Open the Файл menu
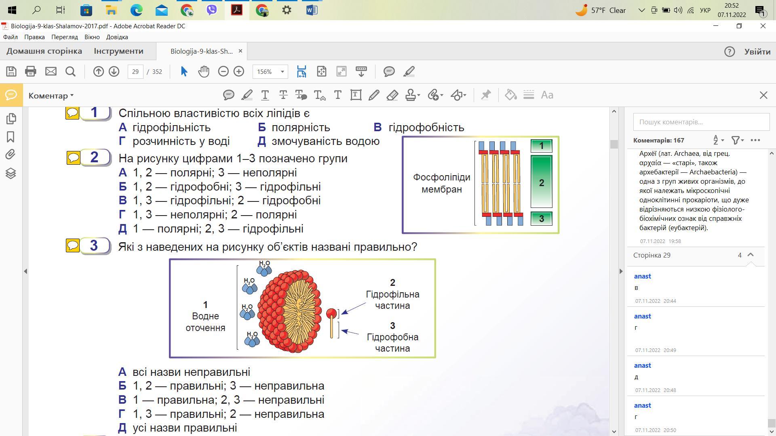 (x=11, y=37)
